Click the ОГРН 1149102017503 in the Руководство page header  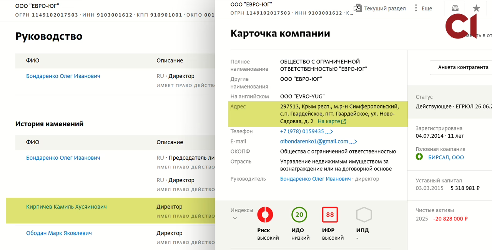tap(46, 15)
